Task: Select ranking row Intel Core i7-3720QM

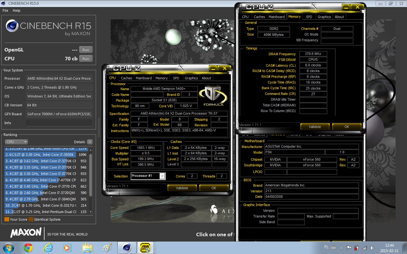Action: [x=46, y=193]
